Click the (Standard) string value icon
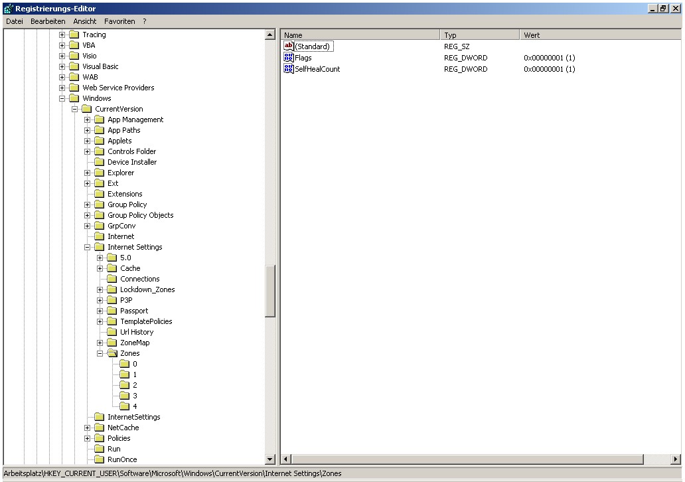Viewport: 685px width, 482px height. pyautogui.click(x=289, y=46)
